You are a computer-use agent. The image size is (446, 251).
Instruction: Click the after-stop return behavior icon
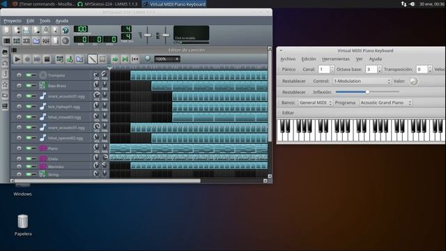point(134,59)
